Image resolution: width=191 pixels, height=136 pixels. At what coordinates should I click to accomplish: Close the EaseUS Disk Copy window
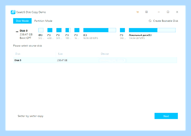coord(177,12)
